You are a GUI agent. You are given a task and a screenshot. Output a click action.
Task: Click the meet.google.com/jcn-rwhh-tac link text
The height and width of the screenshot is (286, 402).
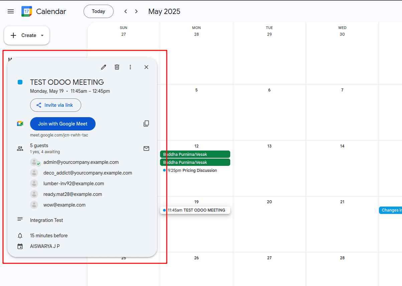click(x=59, y=135)
